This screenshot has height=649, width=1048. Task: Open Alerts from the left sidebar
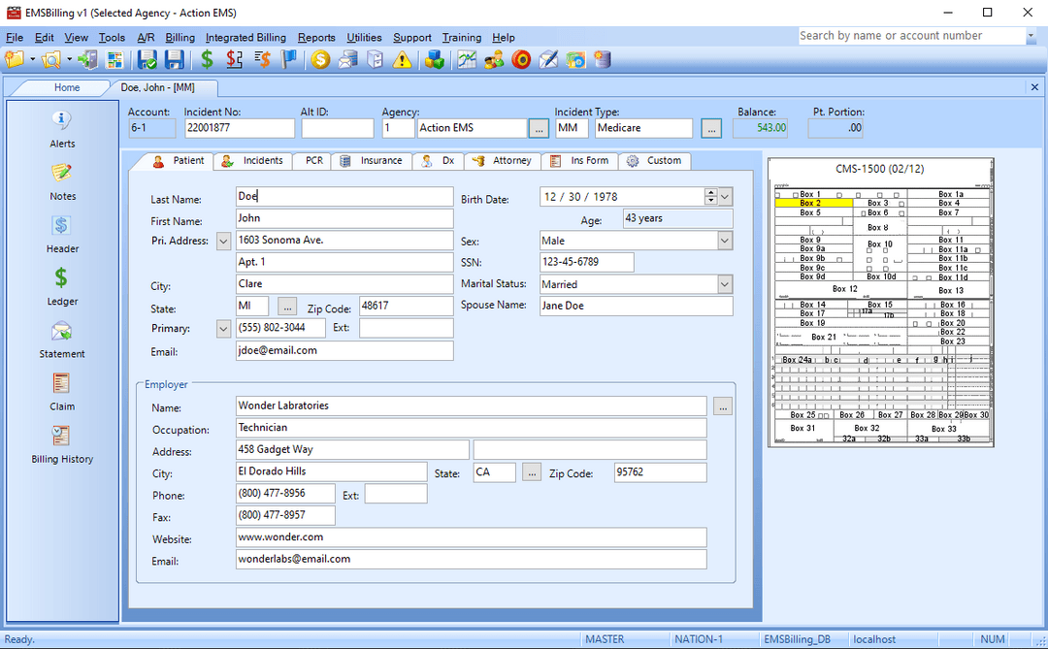point(61,127)
